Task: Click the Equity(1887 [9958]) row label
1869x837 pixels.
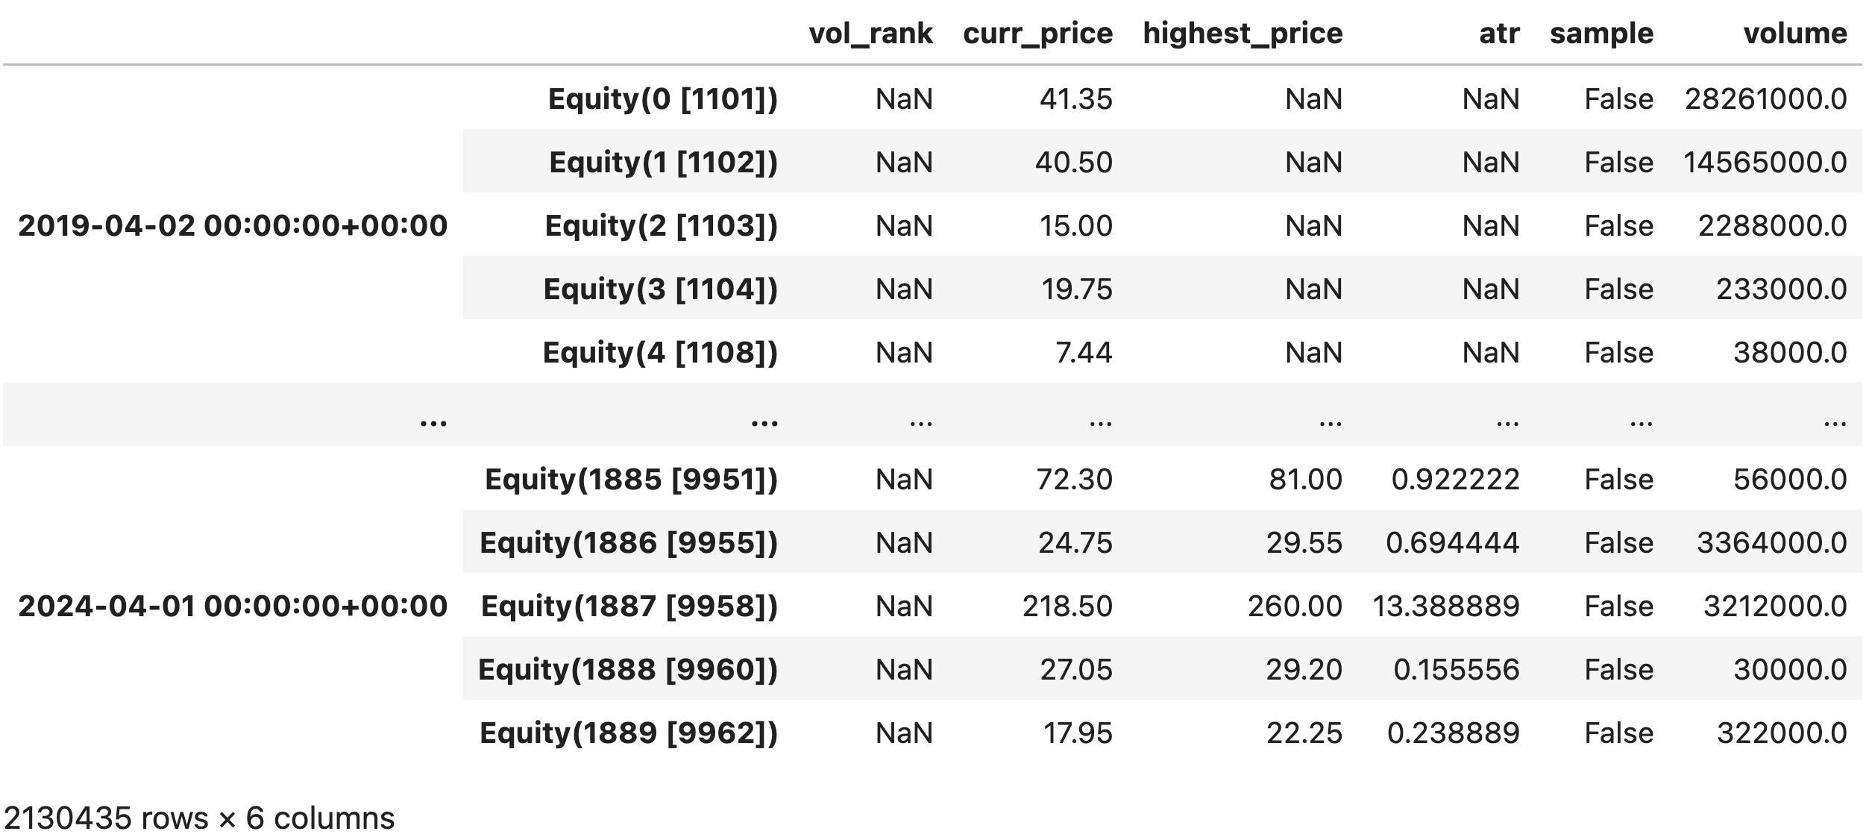Action: [x=629, y=606]
